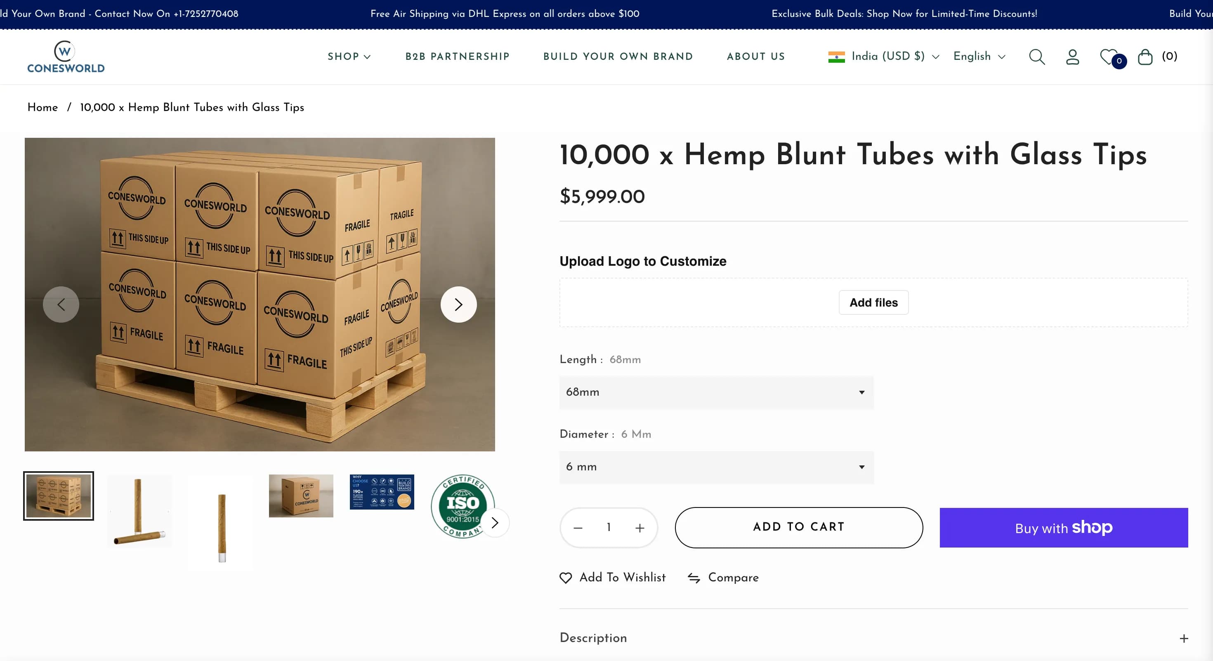1213x661 pixels.
Task: Show next product image with right arrow
Action: coord(458,305)
